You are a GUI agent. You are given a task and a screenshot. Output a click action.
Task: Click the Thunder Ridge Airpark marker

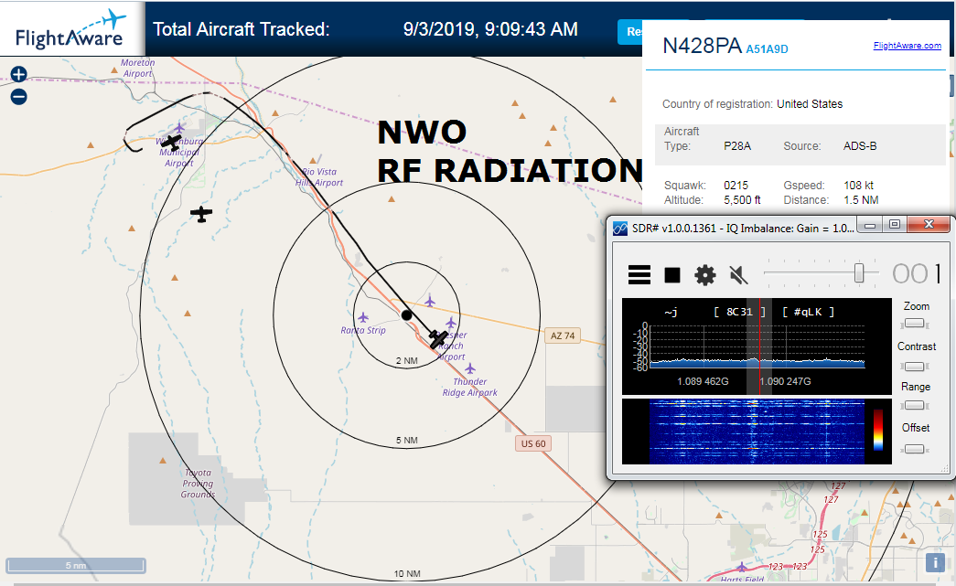coord(469,368)
